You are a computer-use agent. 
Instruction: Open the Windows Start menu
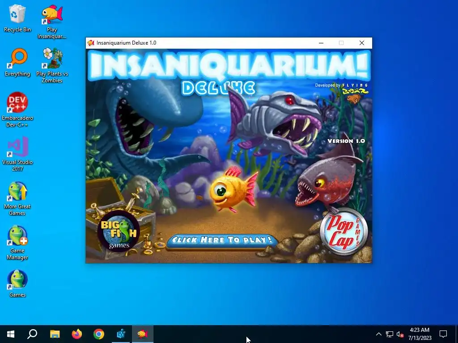tap(11, 334)
